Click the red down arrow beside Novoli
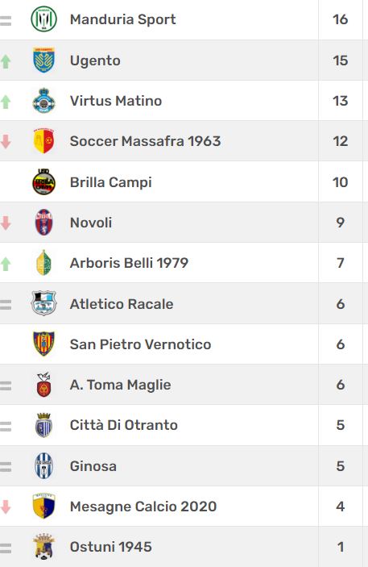Image resolution: width=368 pixels, height=567 pixels. tap(6, 223)
